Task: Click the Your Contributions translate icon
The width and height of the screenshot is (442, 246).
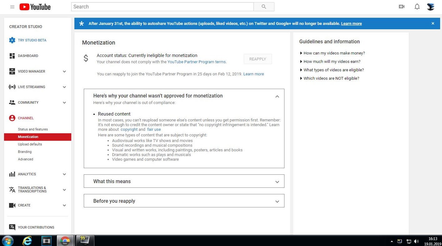Action: 12,227
